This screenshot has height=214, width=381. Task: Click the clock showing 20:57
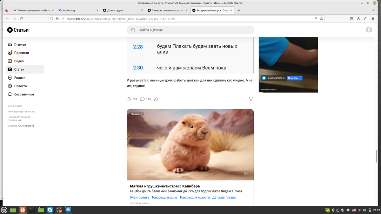pyautogui.click(x=376, y=210)
